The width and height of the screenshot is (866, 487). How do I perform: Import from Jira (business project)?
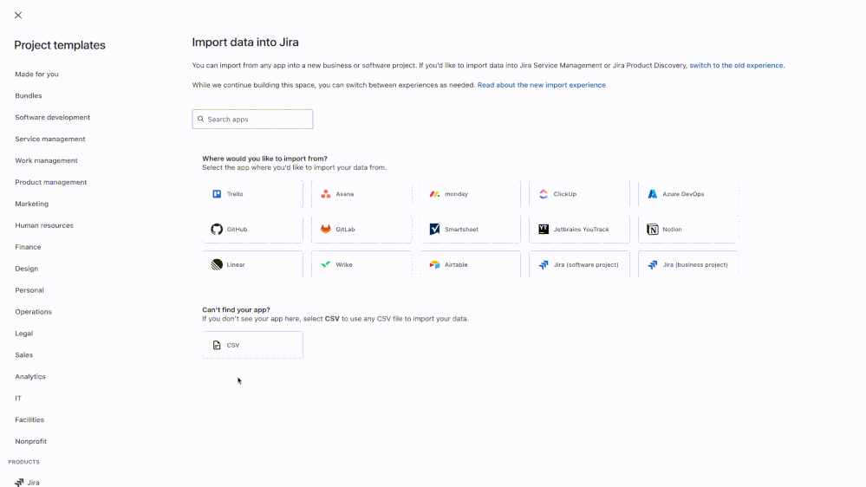pos(688,264)
